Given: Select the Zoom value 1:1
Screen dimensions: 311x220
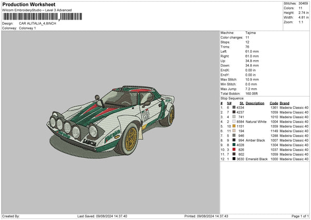Looking at the screenshot, I should coord(301,22).
